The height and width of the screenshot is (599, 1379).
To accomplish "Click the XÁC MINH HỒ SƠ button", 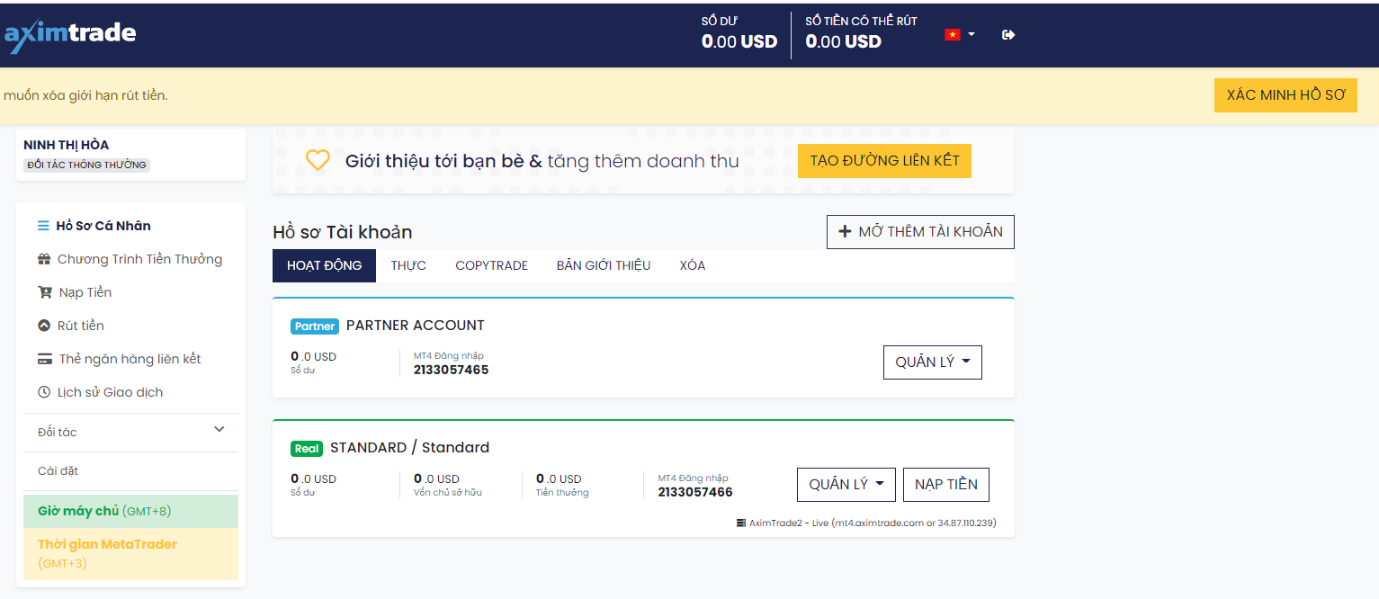I will click(1285, 95).
